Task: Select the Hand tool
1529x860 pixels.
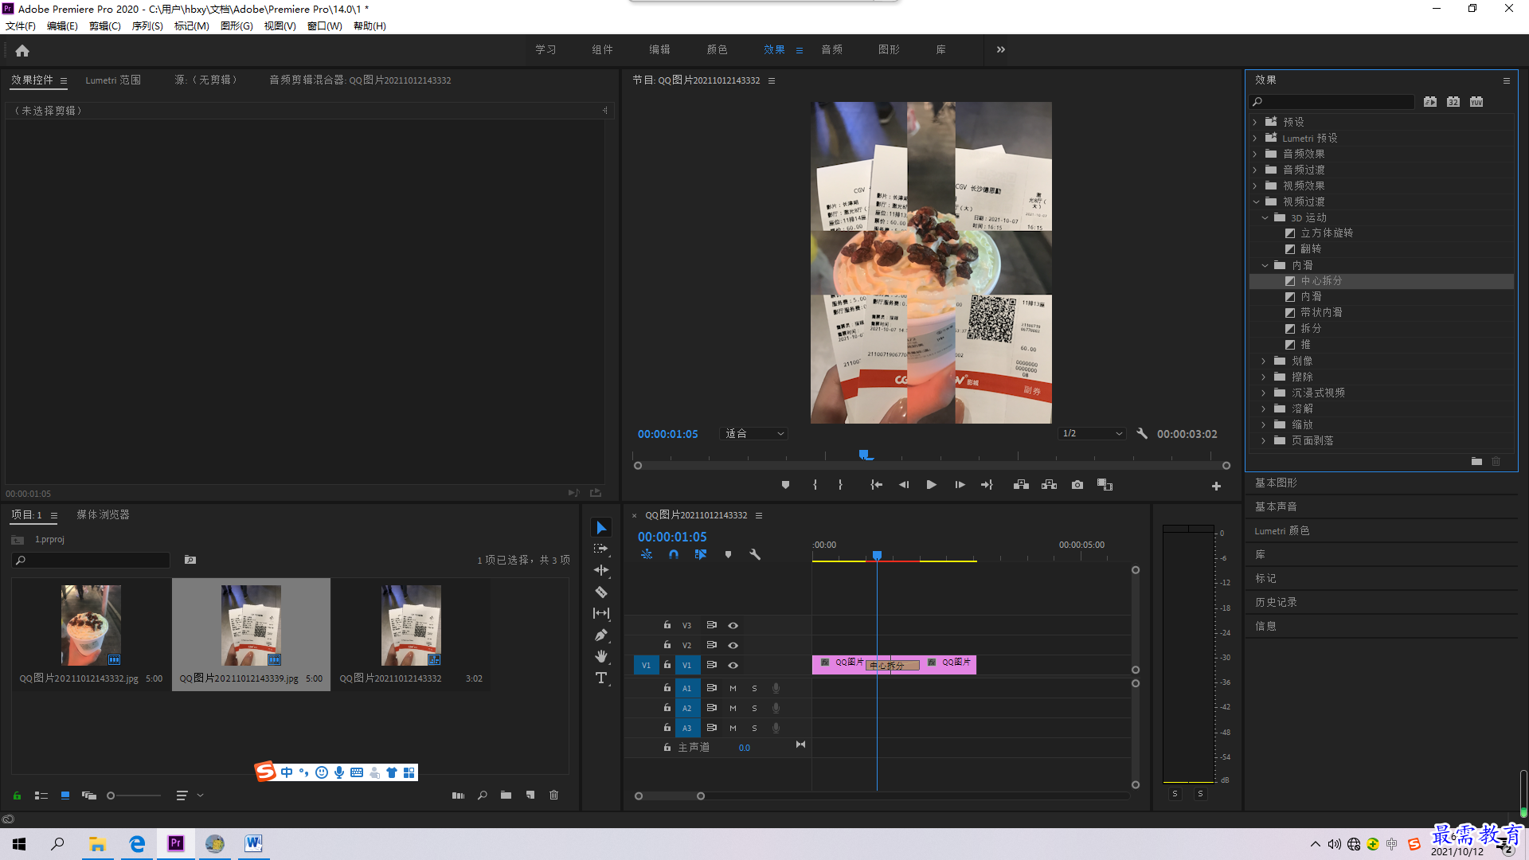Action: (x=601, y=656)
